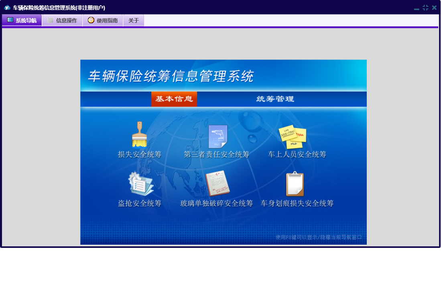Select the yellow sticky notes icon
The width and height of the screenshot is (441, 290).
293,136
